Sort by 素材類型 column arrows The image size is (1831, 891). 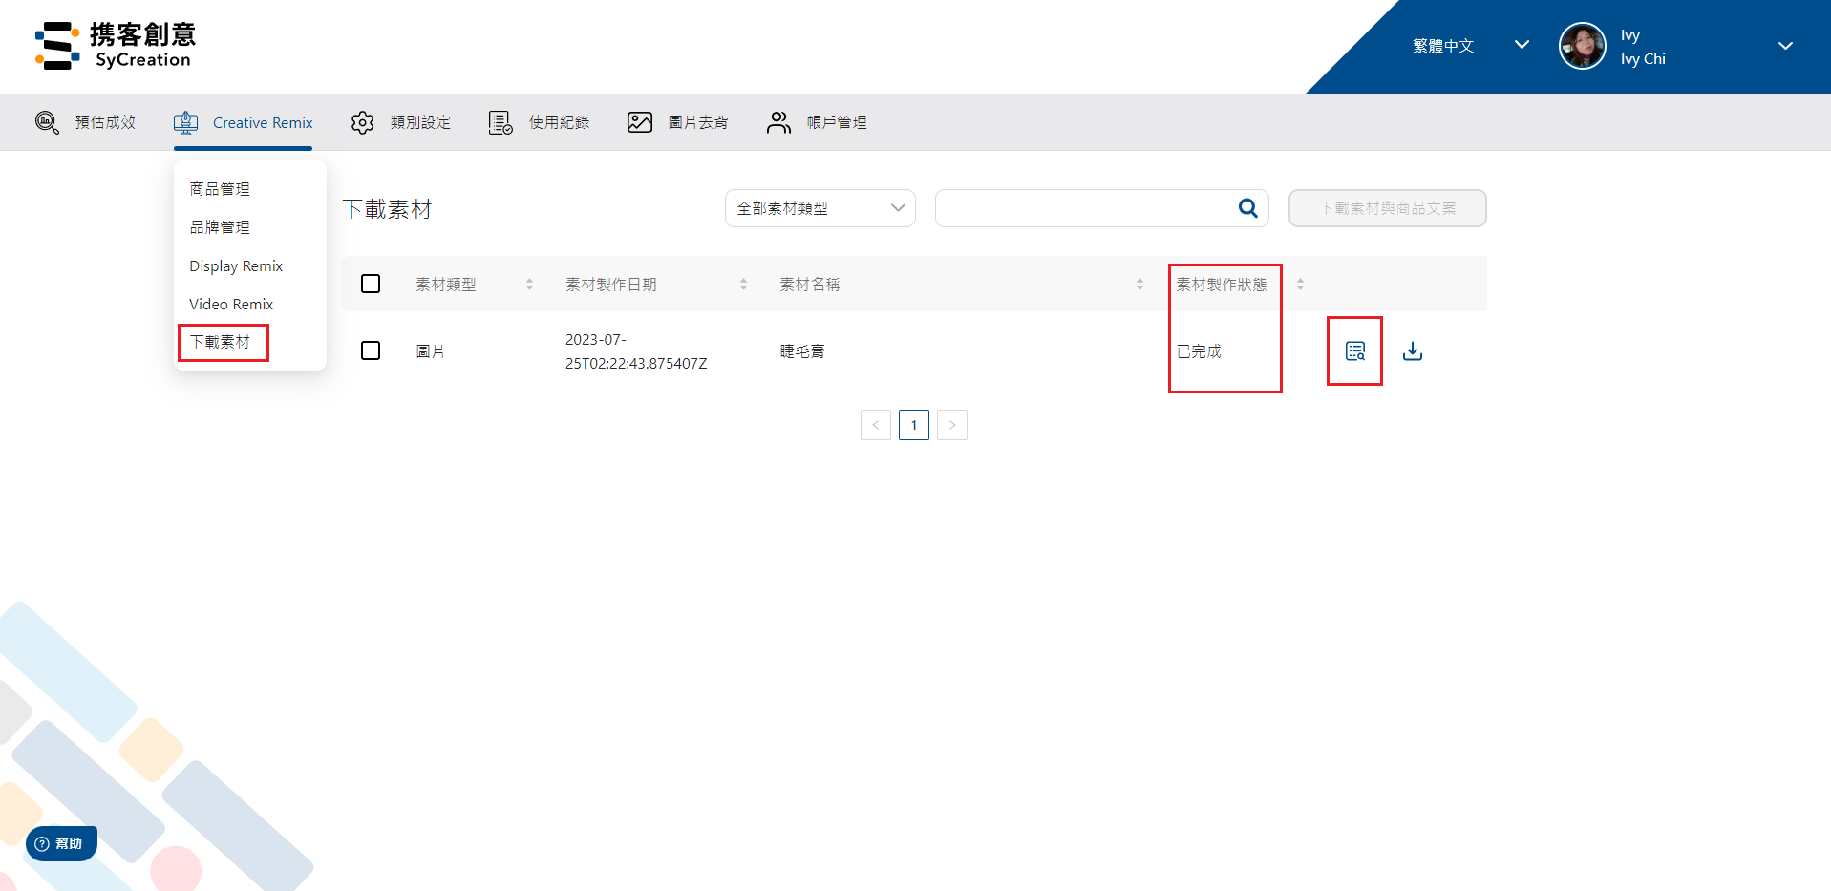pos(529,285)
